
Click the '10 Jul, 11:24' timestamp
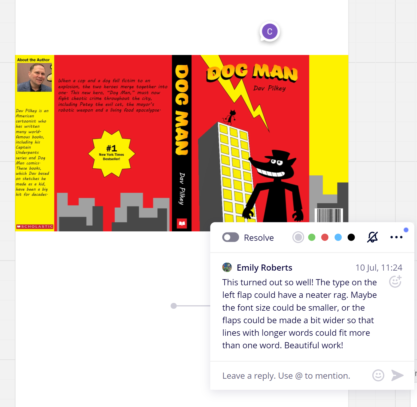[379, 267]
